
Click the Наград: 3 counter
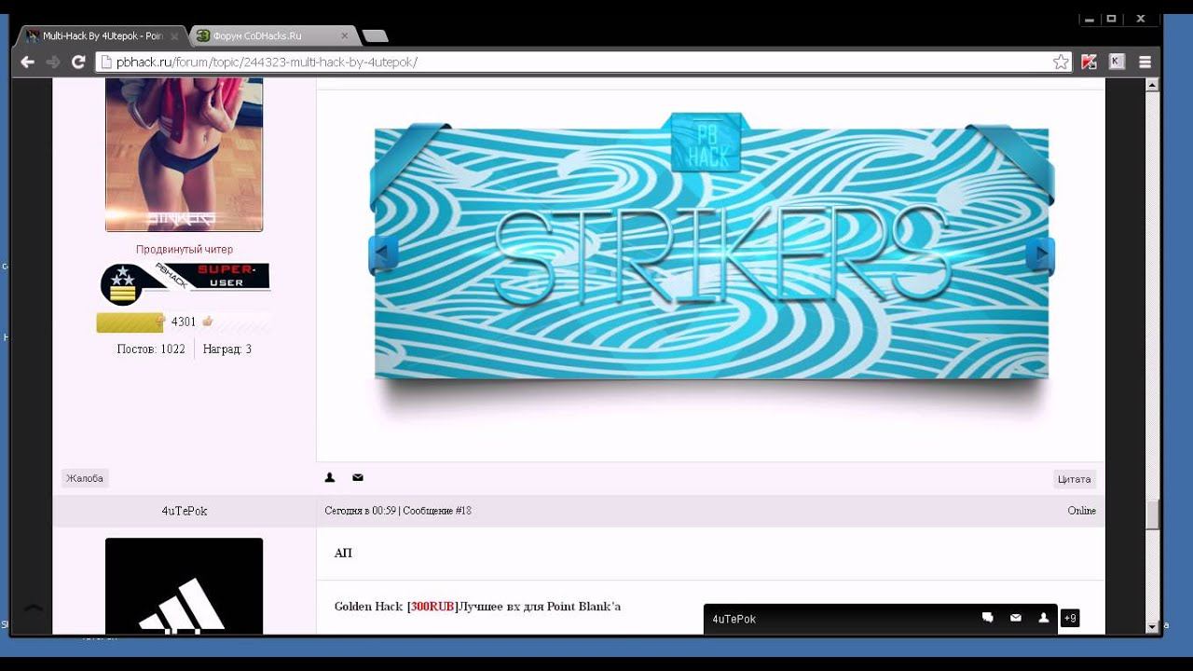click(x=227, y=349)
